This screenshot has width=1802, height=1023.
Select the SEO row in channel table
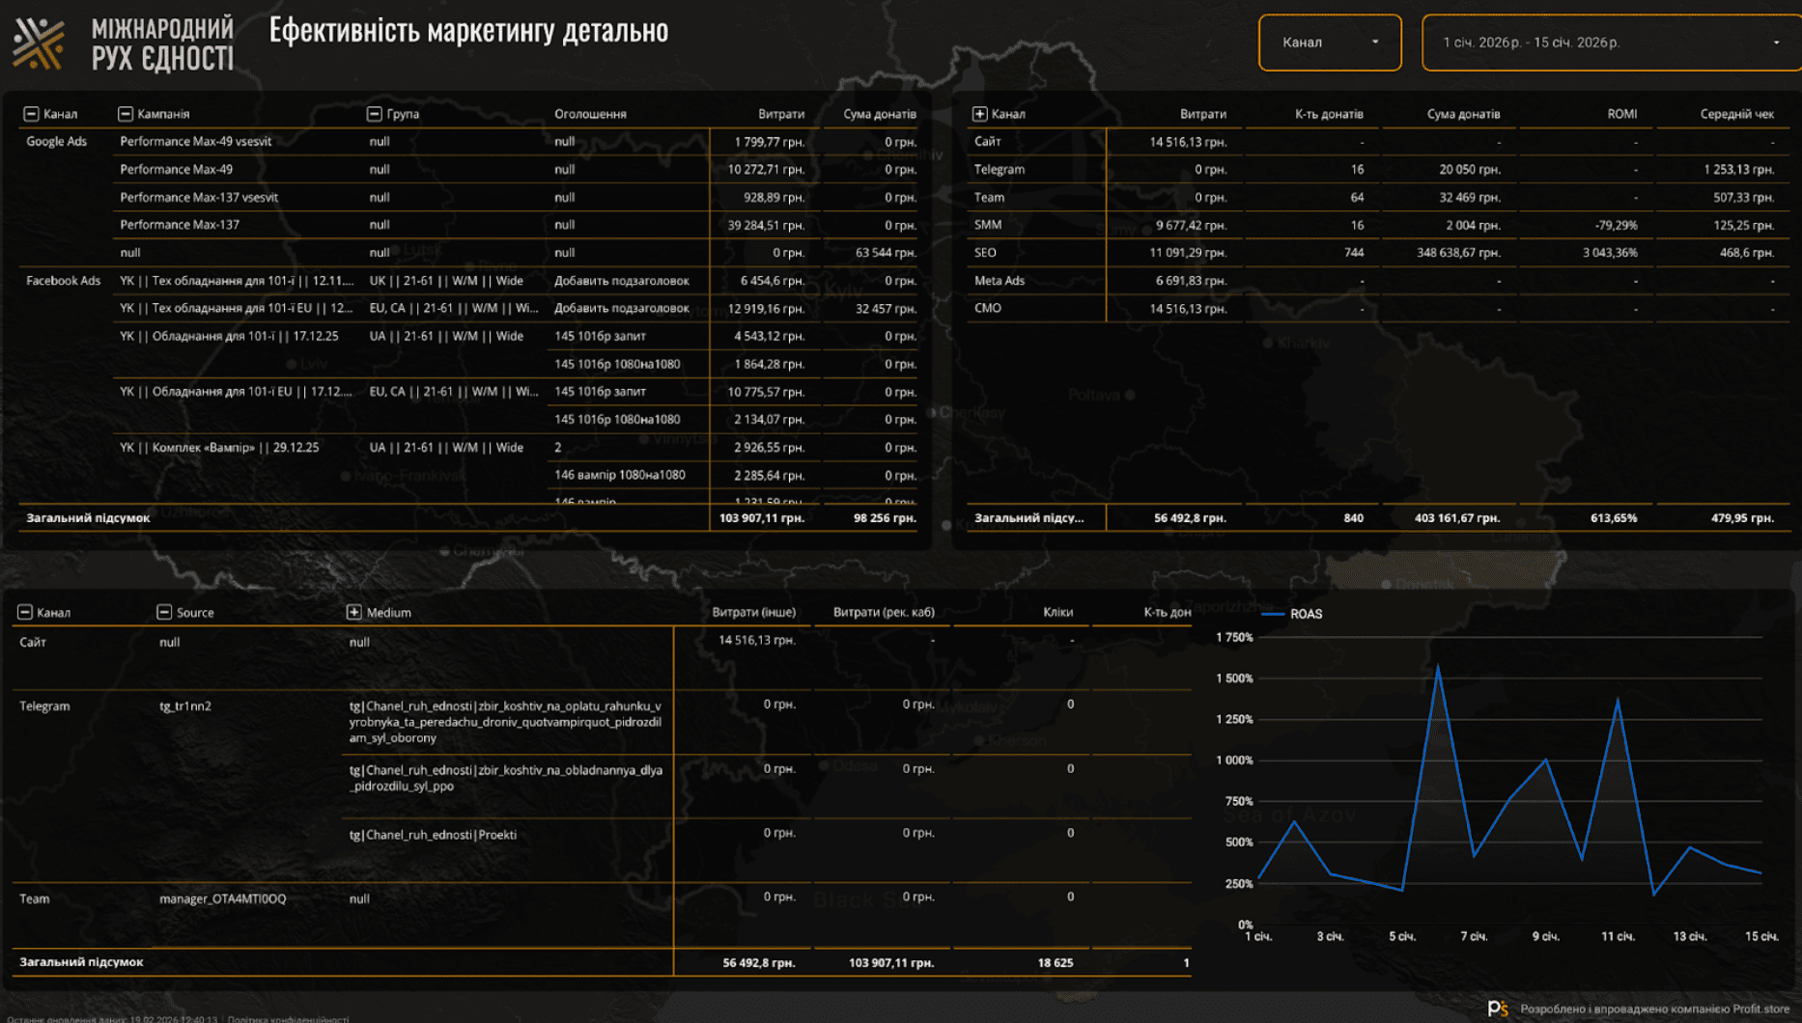(985, 253)
